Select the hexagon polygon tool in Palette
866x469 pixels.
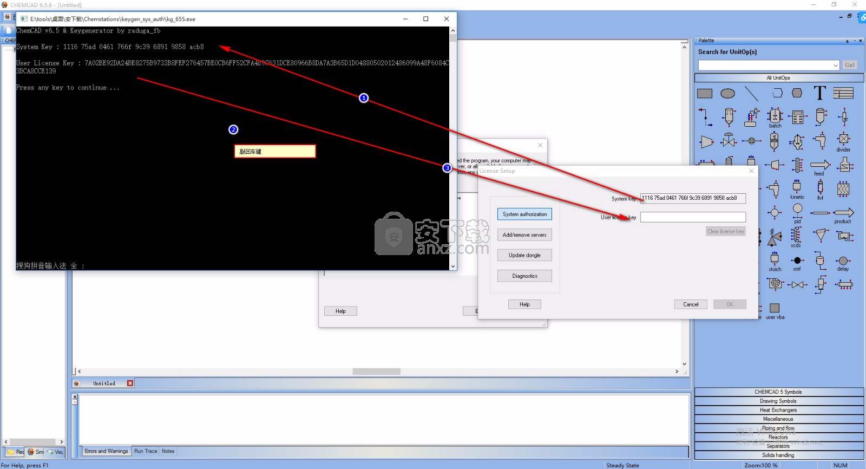(797, 93)
